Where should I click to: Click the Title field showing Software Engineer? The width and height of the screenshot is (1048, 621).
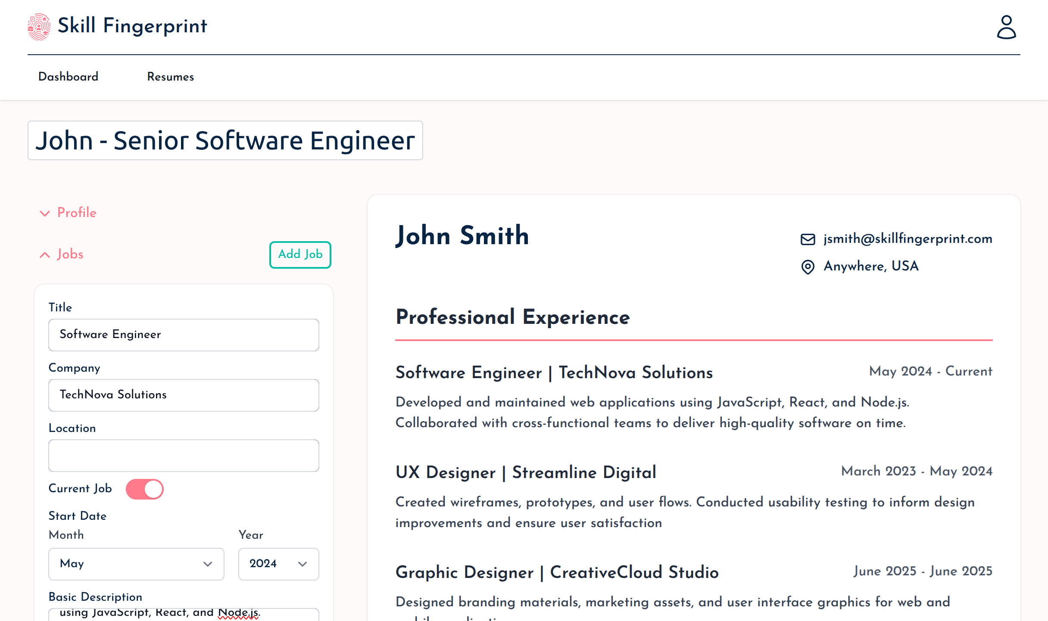pos(184,335)
